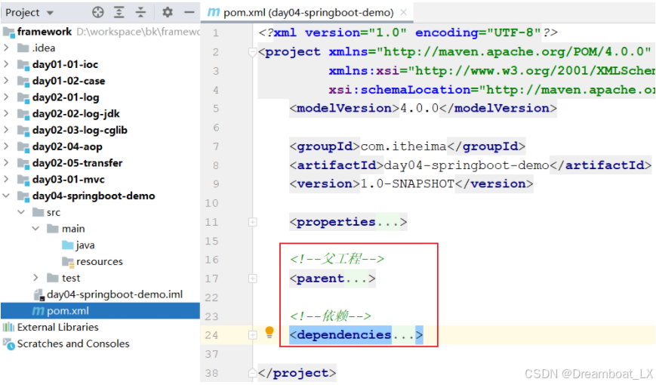Expand the test folder

(36, 278)
